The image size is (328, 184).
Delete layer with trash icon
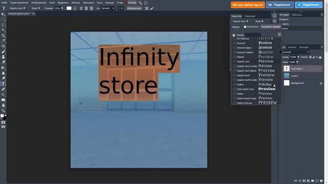(x=321, y=180)
